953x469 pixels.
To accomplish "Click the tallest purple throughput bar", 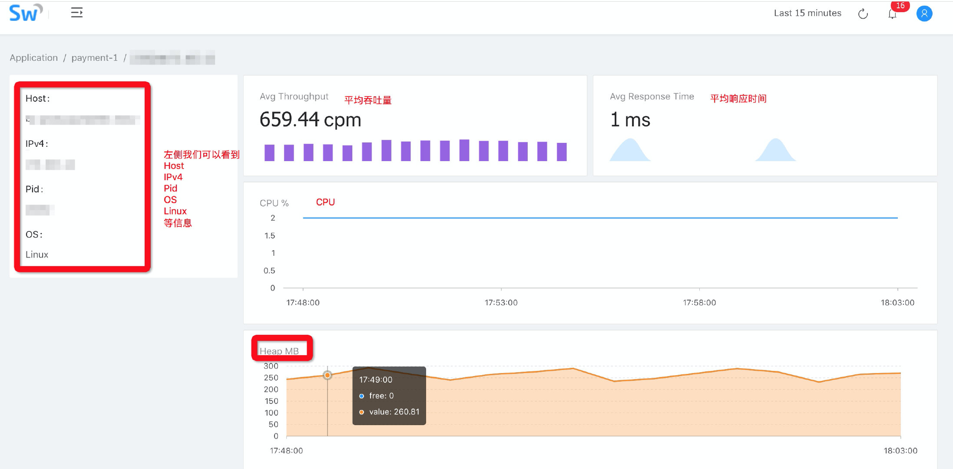I will tap(464, 150).
